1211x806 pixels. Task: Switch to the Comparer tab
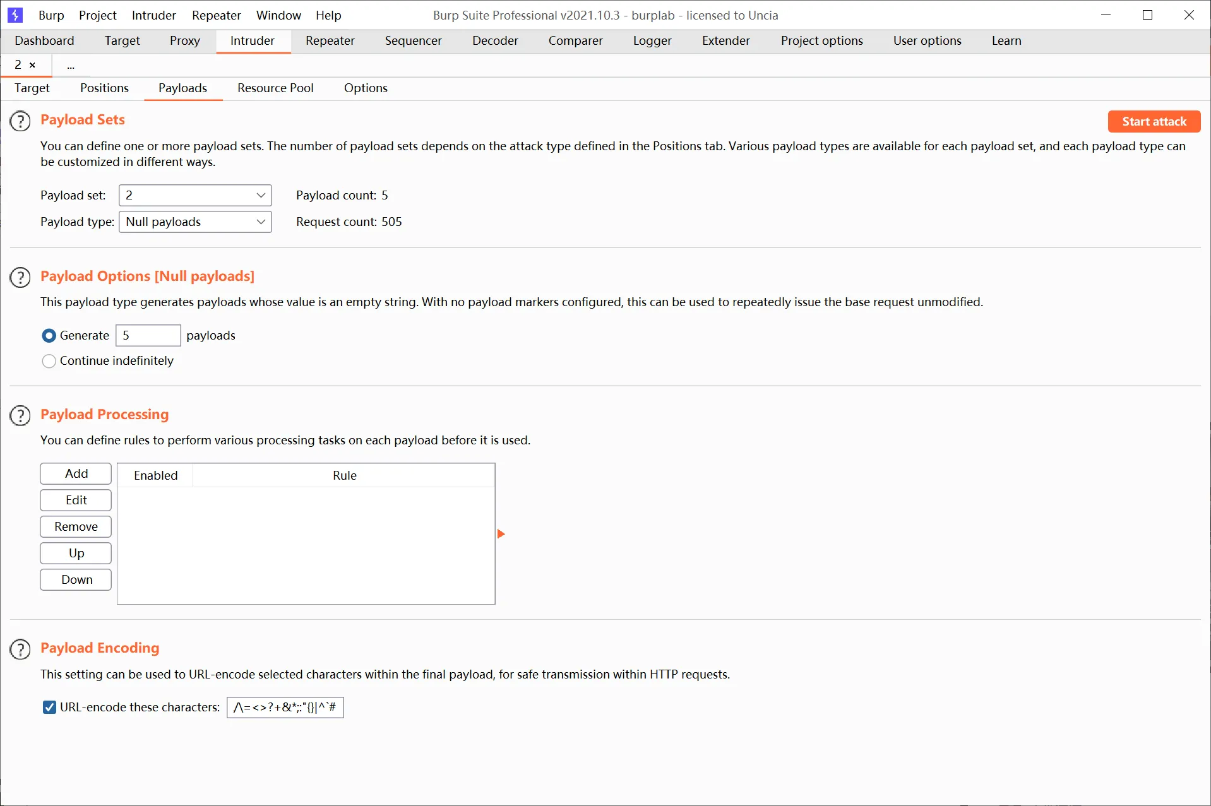pos(576,41)
